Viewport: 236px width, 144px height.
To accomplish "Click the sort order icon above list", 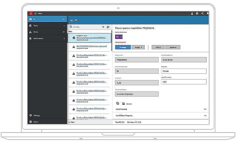I will (x=108, y=27).
